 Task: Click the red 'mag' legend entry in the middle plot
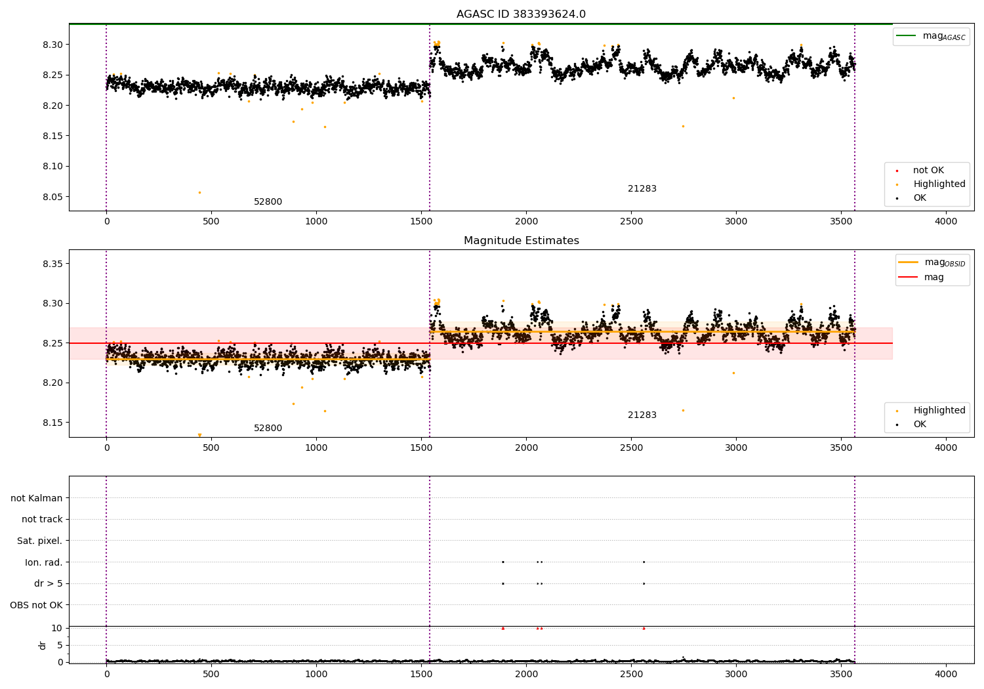(921, 278)
